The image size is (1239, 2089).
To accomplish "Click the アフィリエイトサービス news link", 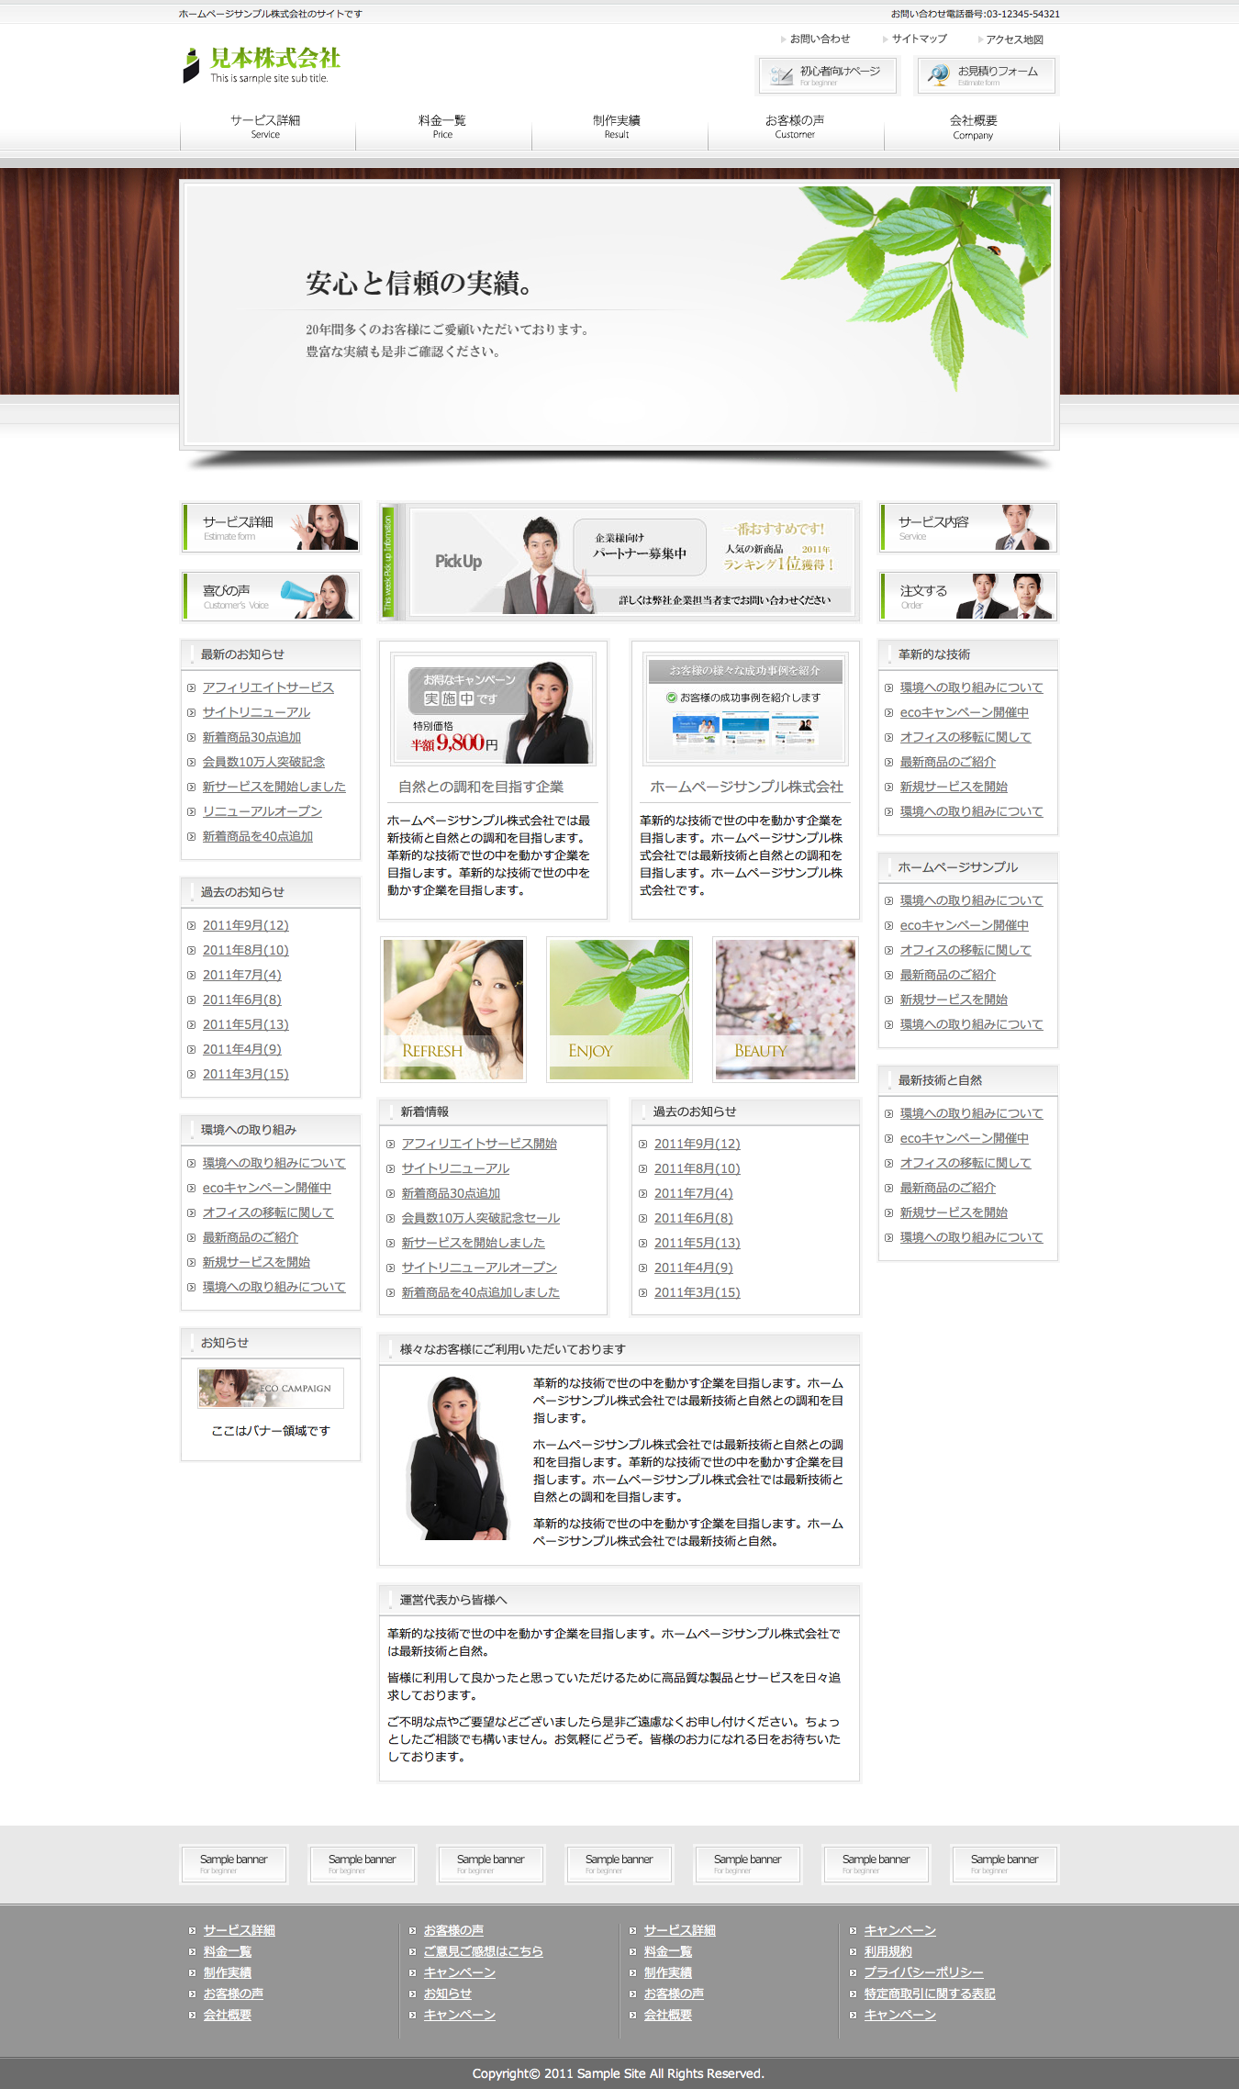I will (268, 687).
